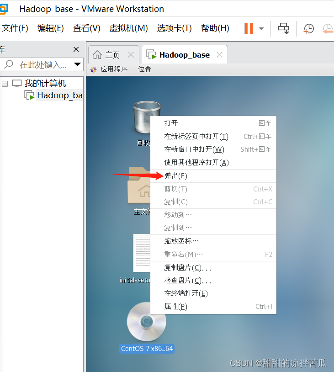Click the home icon on 主页 tab
This screenshot has width=334, height=372.
[x=97, y=54]
